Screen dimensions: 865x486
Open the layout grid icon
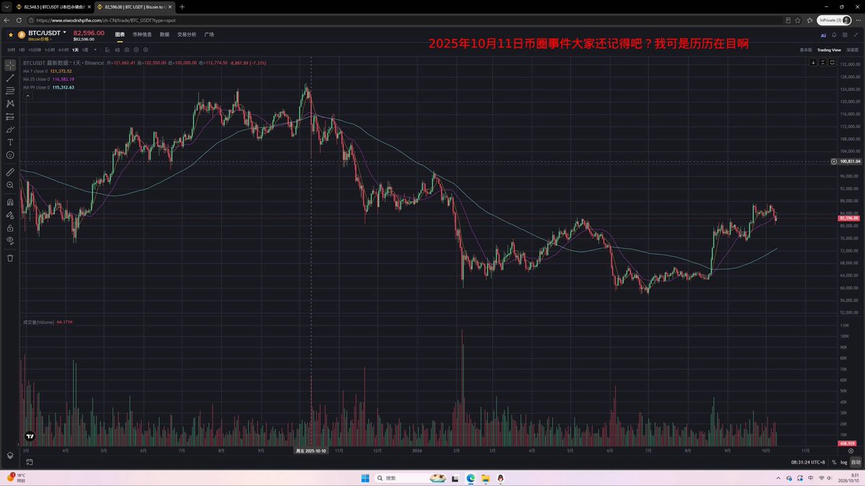click(845, 35)
